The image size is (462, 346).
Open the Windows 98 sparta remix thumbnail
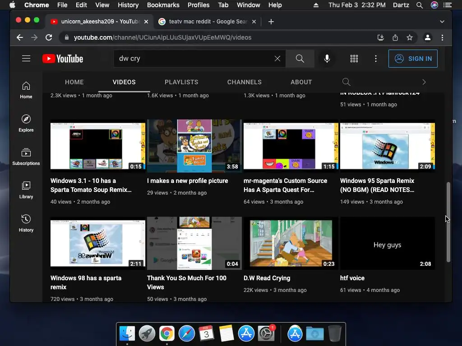click(98, 243)
